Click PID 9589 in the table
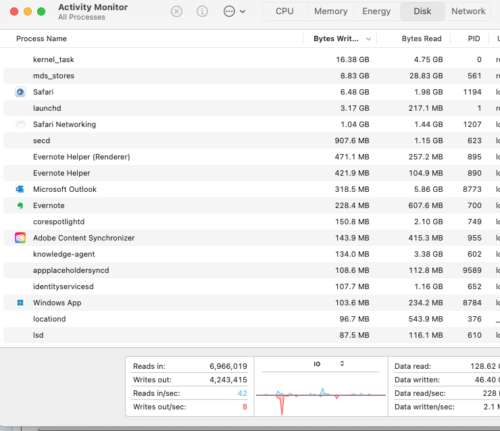The image size is (500, 431). pyautogui.click(x=472, y=270)
